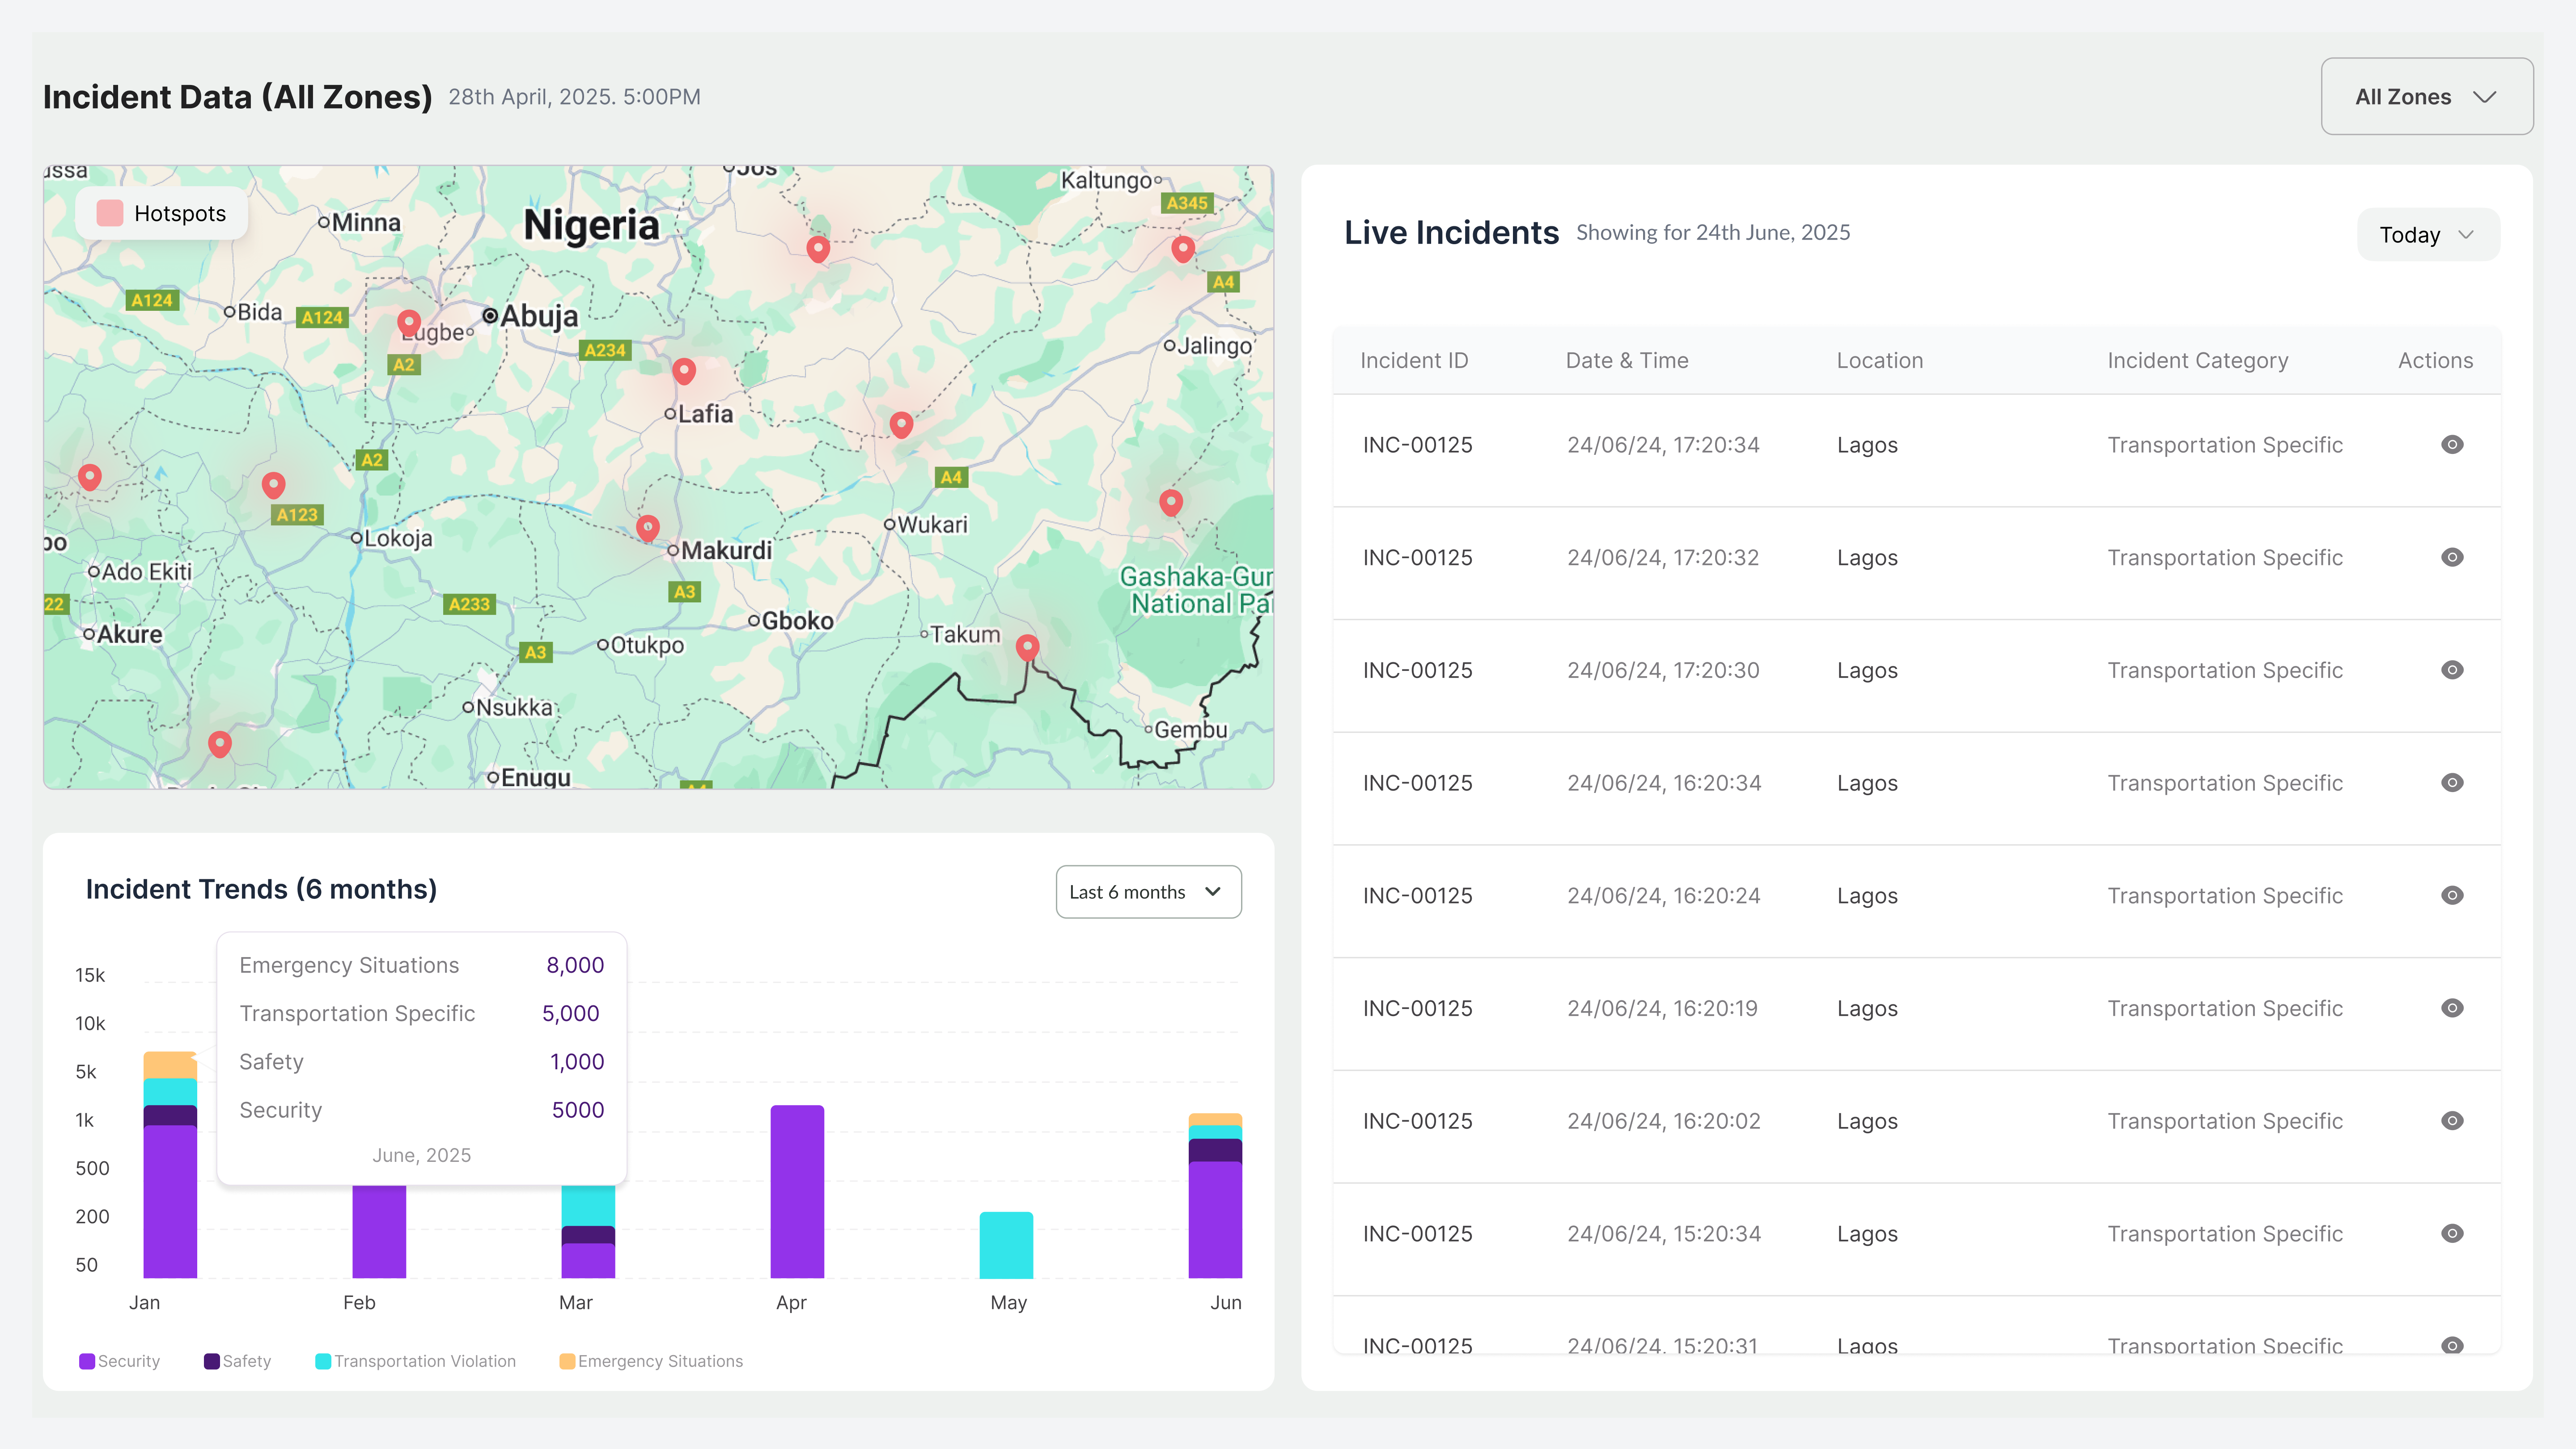2576x1449 pixels.
Task: Select the June stacked bar
Action: [x=1215, y=1196]
